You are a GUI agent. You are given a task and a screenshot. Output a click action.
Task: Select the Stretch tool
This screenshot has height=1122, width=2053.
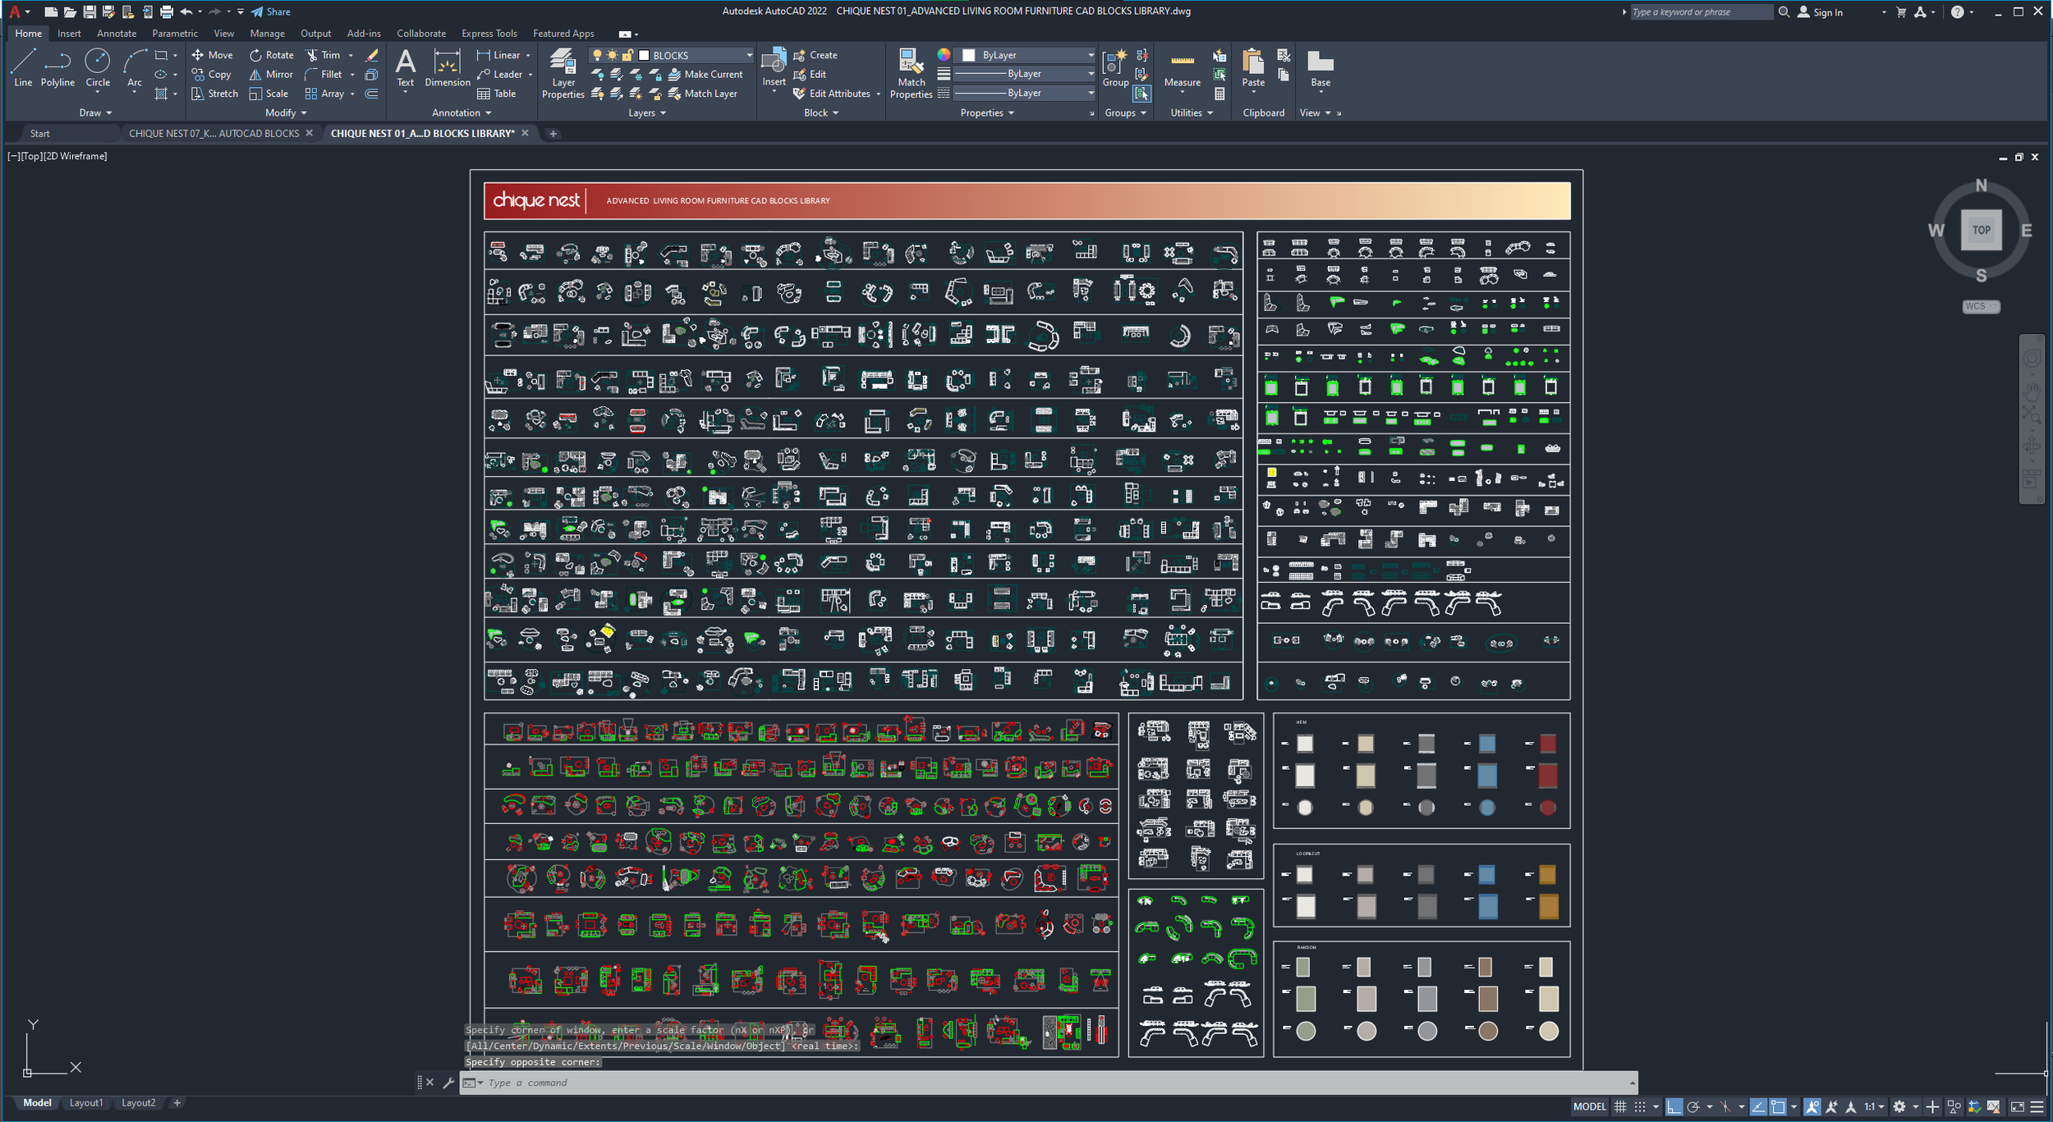[x=214, y=93]
